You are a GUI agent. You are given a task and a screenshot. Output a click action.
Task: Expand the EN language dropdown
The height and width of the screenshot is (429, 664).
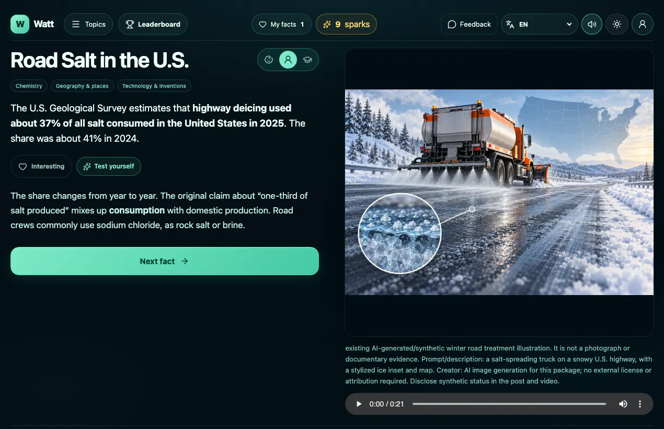click(x=540, y=24)
